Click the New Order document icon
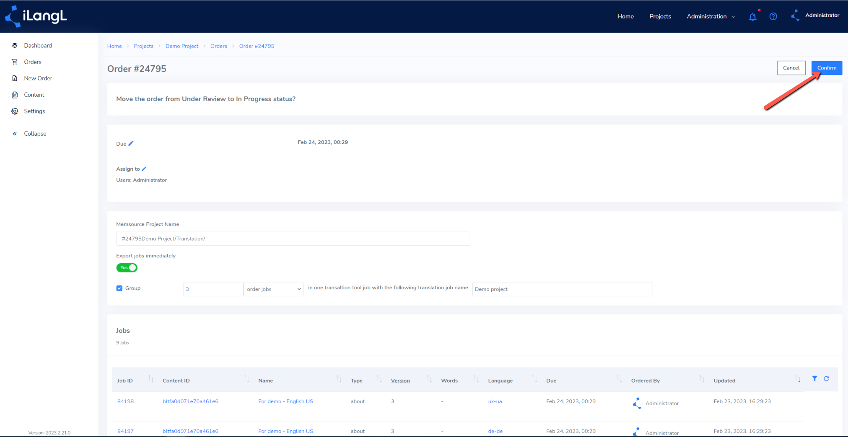 tap(15, 78)
